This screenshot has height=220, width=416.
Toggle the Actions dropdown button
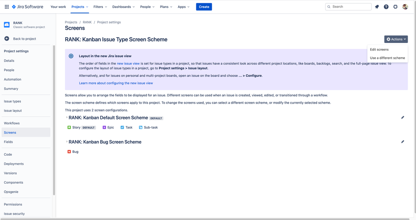coord(396,39)
